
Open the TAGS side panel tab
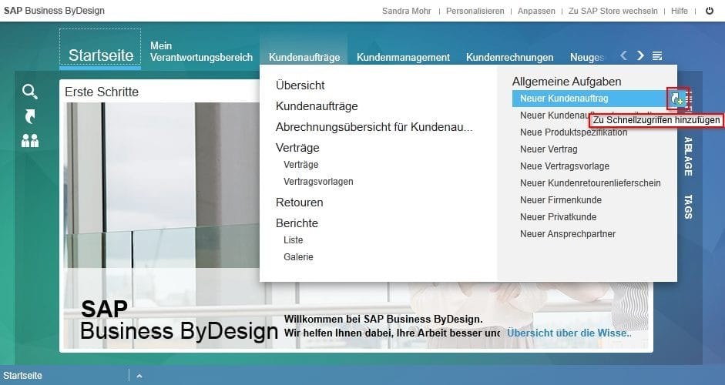coord(688,206)
